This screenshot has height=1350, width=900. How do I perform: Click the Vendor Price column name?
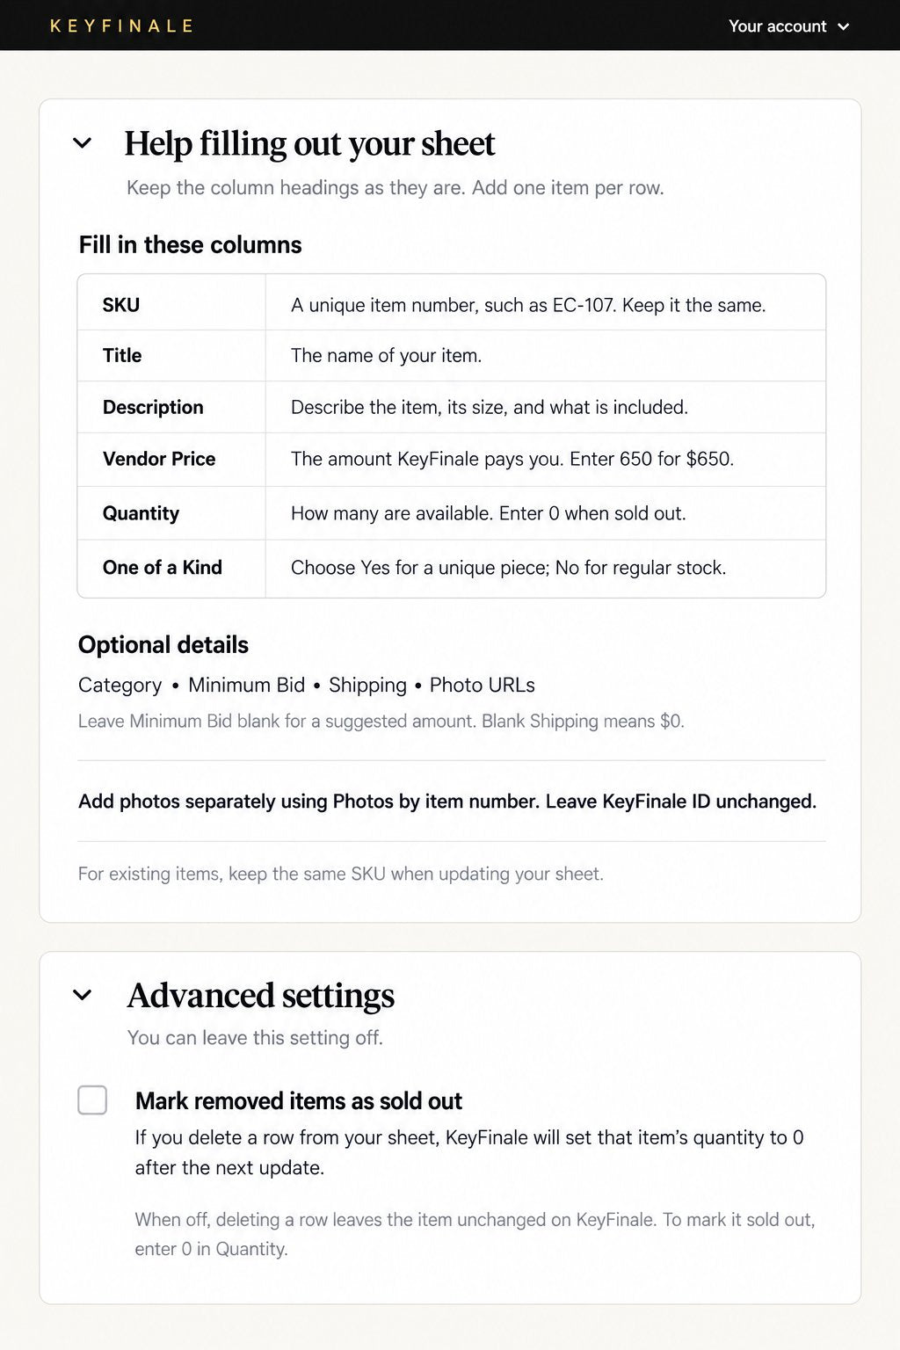(x=159, y=459)
